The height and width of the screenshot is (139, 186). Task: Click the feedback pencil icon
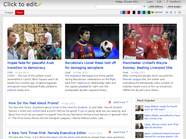coord(167,2)
